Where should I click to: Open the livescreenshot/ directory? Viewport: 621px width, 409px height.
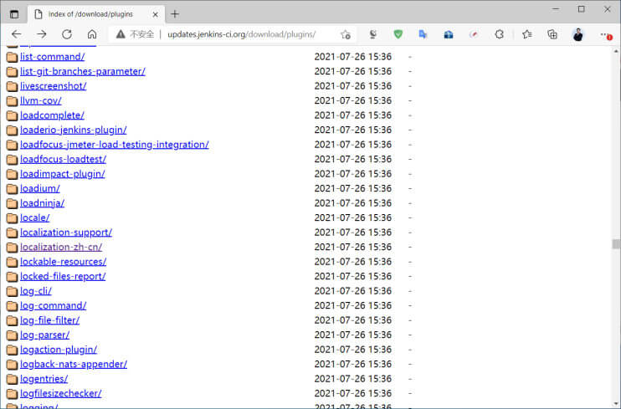[53, 86]
